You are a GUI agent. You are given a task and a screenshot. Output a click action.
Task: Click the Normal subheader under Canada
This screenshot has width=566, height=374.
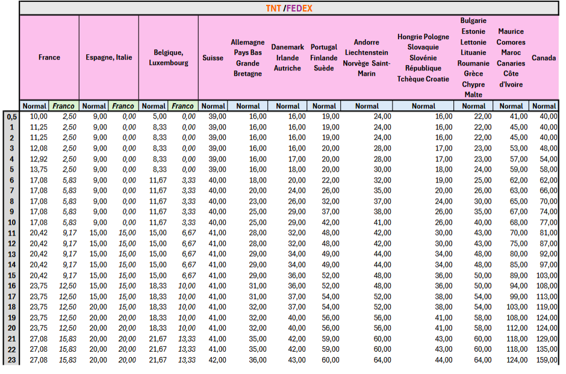click(544, 106)
